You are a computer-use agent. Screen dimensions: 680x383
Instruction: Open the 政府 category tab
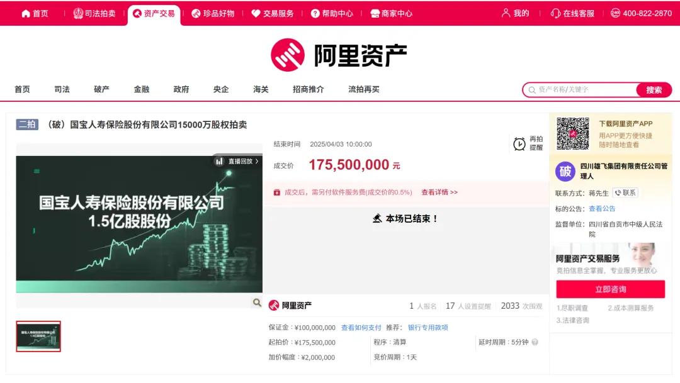pyautogui.click(x=181, y=89)
